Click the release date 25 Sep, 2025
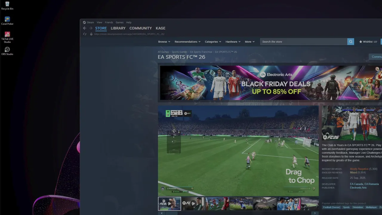 [x=358, y=178]
